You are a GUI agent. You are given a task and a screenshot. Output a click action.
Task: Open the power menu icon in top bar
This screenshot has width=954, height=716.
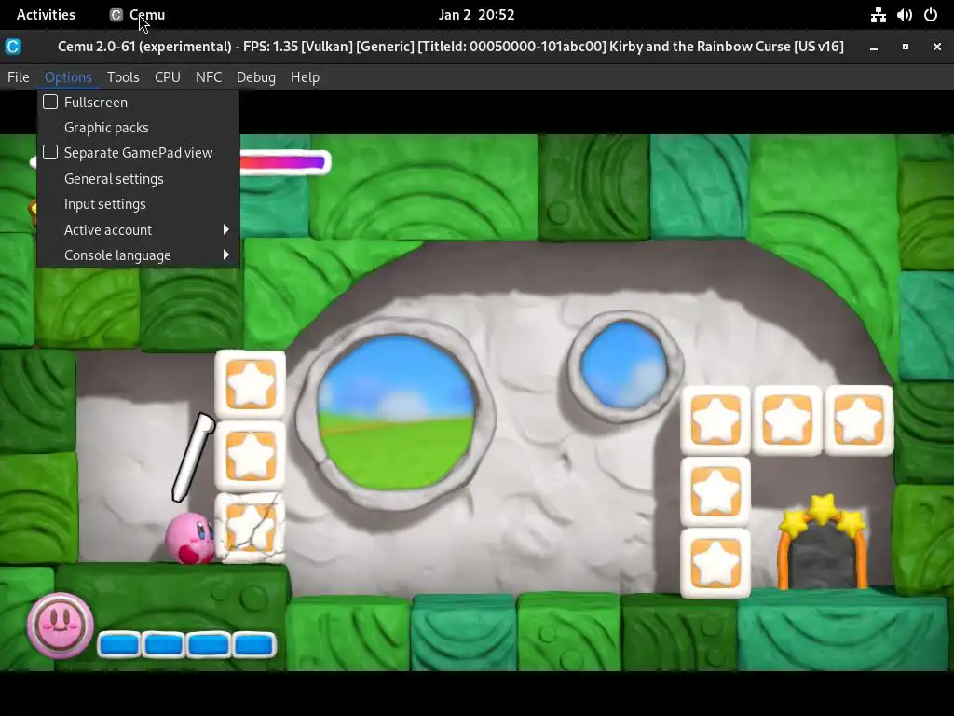931,15
